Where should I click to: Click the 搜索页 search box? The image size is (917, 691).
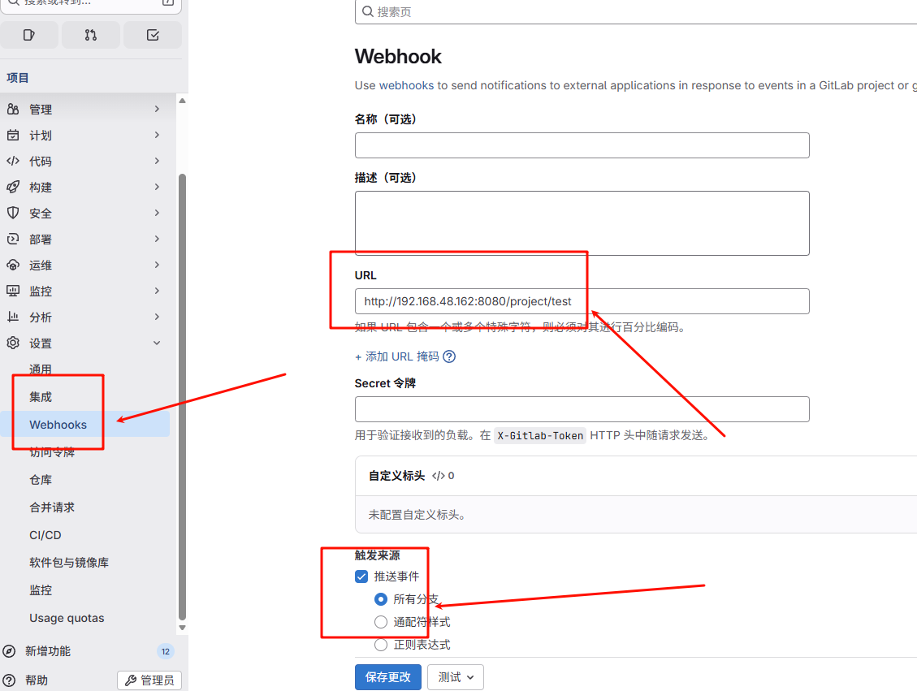636,11
